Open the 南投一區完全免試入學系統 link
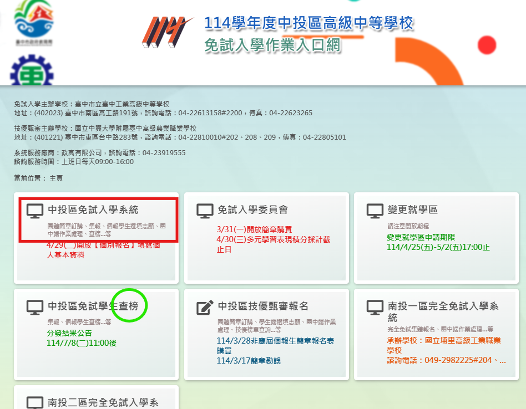526x409 pixels. pos(443,311)
